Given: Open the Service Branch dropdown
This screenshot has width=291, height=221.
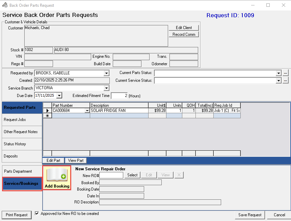Looking at the screenshot, I should 106,88.
